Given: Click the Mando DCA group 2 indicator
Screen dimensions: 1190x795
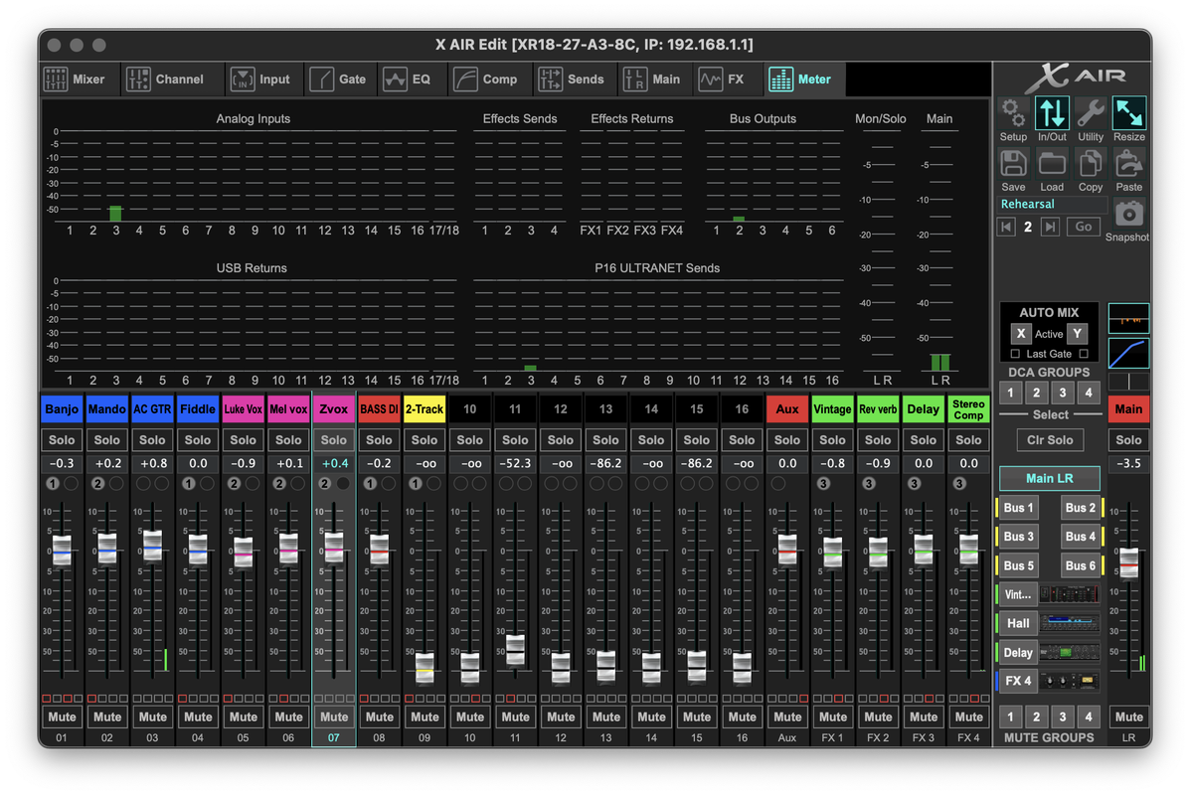Looking at the screenshot, I should pos(97,483).
